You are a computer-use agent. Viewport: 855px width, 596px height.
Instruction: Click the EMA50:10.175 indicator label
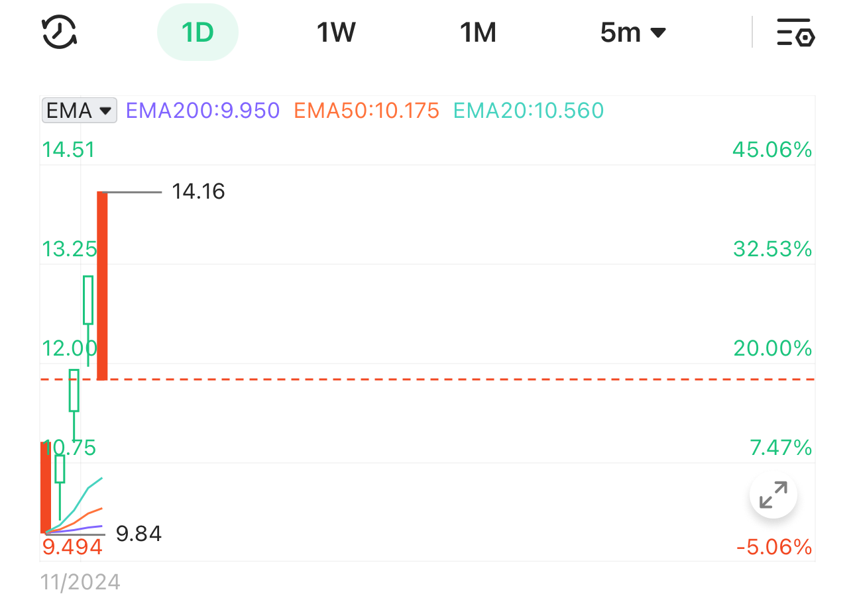[x=367, y=111]
